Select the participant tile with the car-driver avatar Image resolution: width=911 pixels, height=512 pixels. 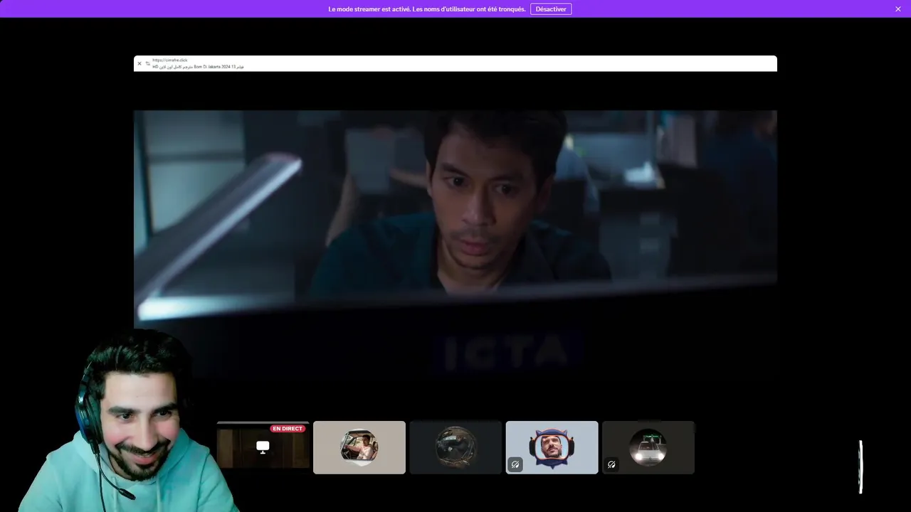359,447
